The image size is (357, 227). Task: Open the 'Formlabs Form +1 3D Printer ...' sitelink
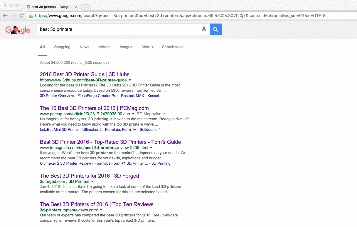tap(121, 163)
